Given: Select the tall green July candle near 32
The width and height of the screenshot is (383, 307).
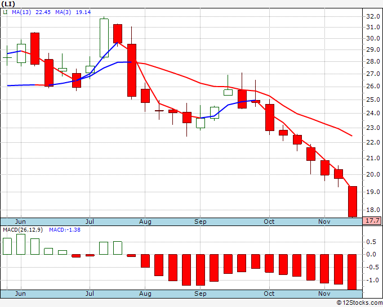Looking at the screenshot, I should [x=104, y=38].
